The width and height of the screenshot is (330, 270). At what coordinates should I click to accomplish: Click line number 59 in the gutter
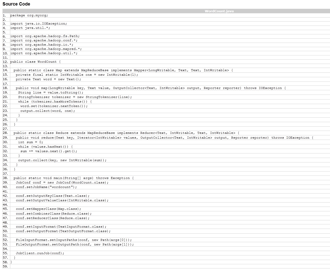[x=5, y=266]
